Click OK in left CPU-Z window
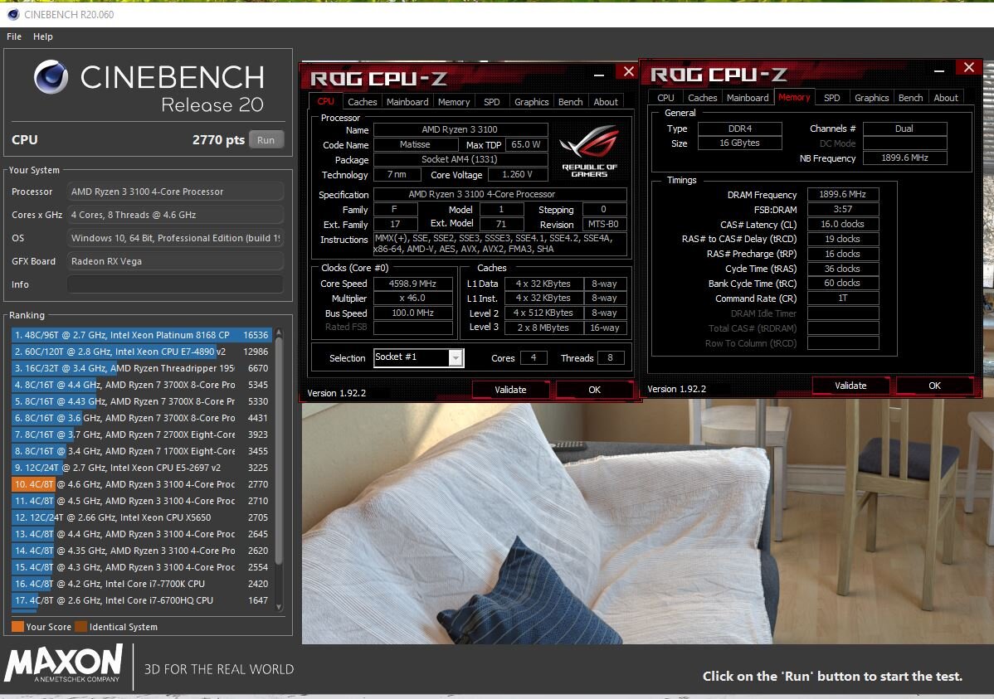This screenshot has height=699, width=994. pyautogui.click(x=594, y=390)
